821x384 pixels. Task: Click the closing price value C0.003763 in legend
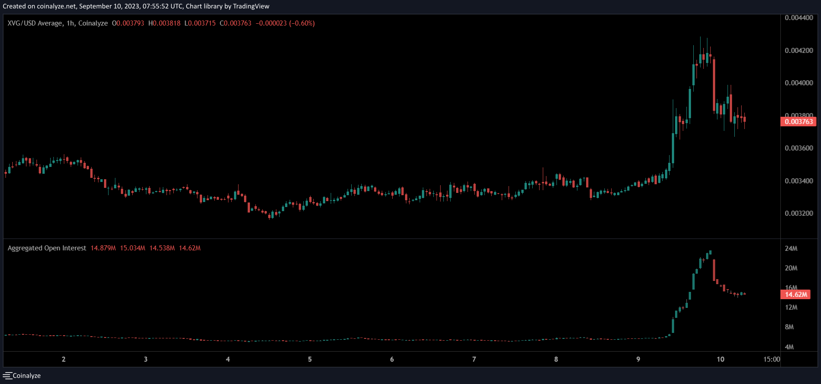click(x=235, y=23)
